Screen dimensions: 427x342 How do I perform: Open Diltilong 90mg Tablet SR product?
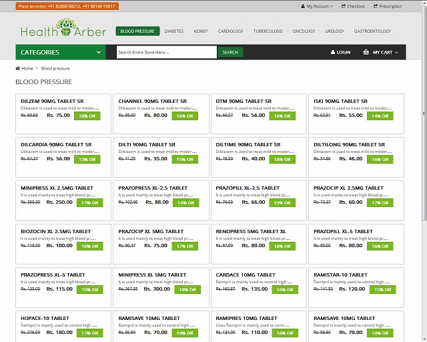(349, 144)
